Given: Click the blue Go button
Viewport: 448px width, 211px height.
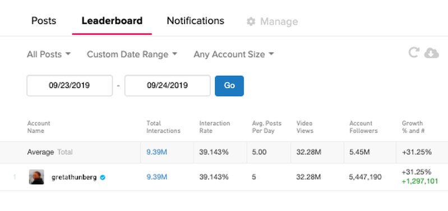Looking at the screenshot, I should (229, 85).
